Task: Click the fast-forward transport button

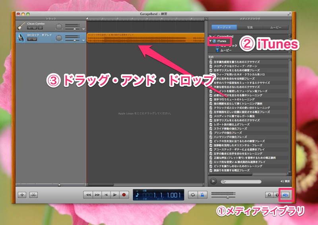Action: tap(97, 195)
